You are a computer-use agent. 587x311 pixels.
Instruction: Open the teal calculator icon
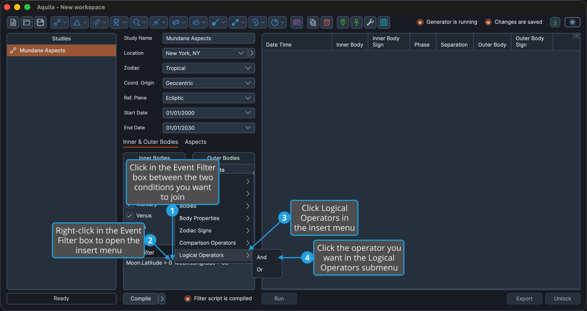[x=384, y=22]
